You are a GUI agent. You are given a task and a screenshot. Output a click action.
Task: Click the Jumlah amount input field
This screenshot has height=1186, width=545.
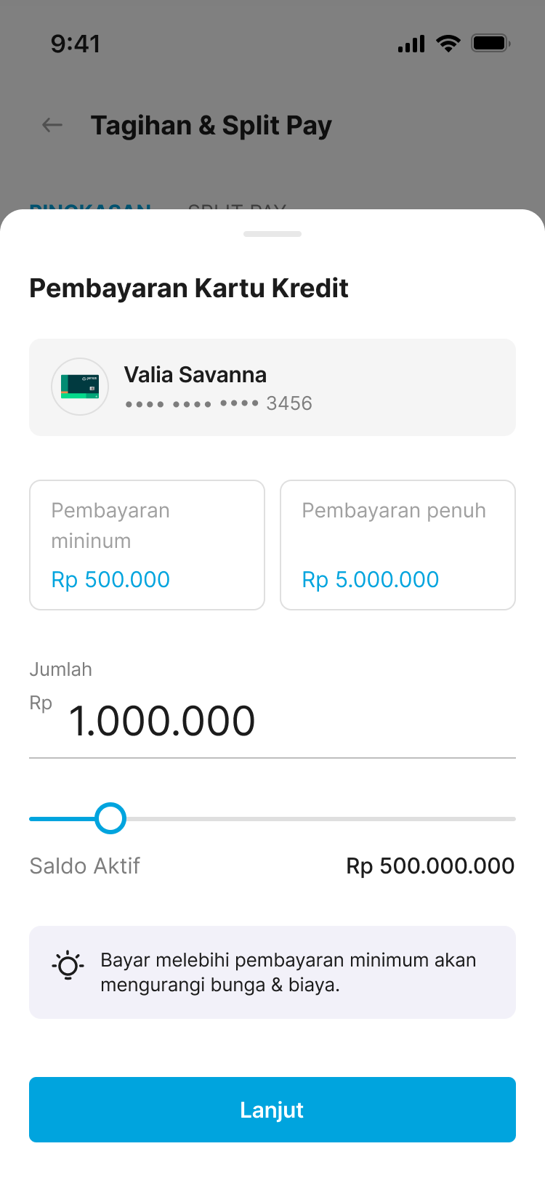point(272,722)
